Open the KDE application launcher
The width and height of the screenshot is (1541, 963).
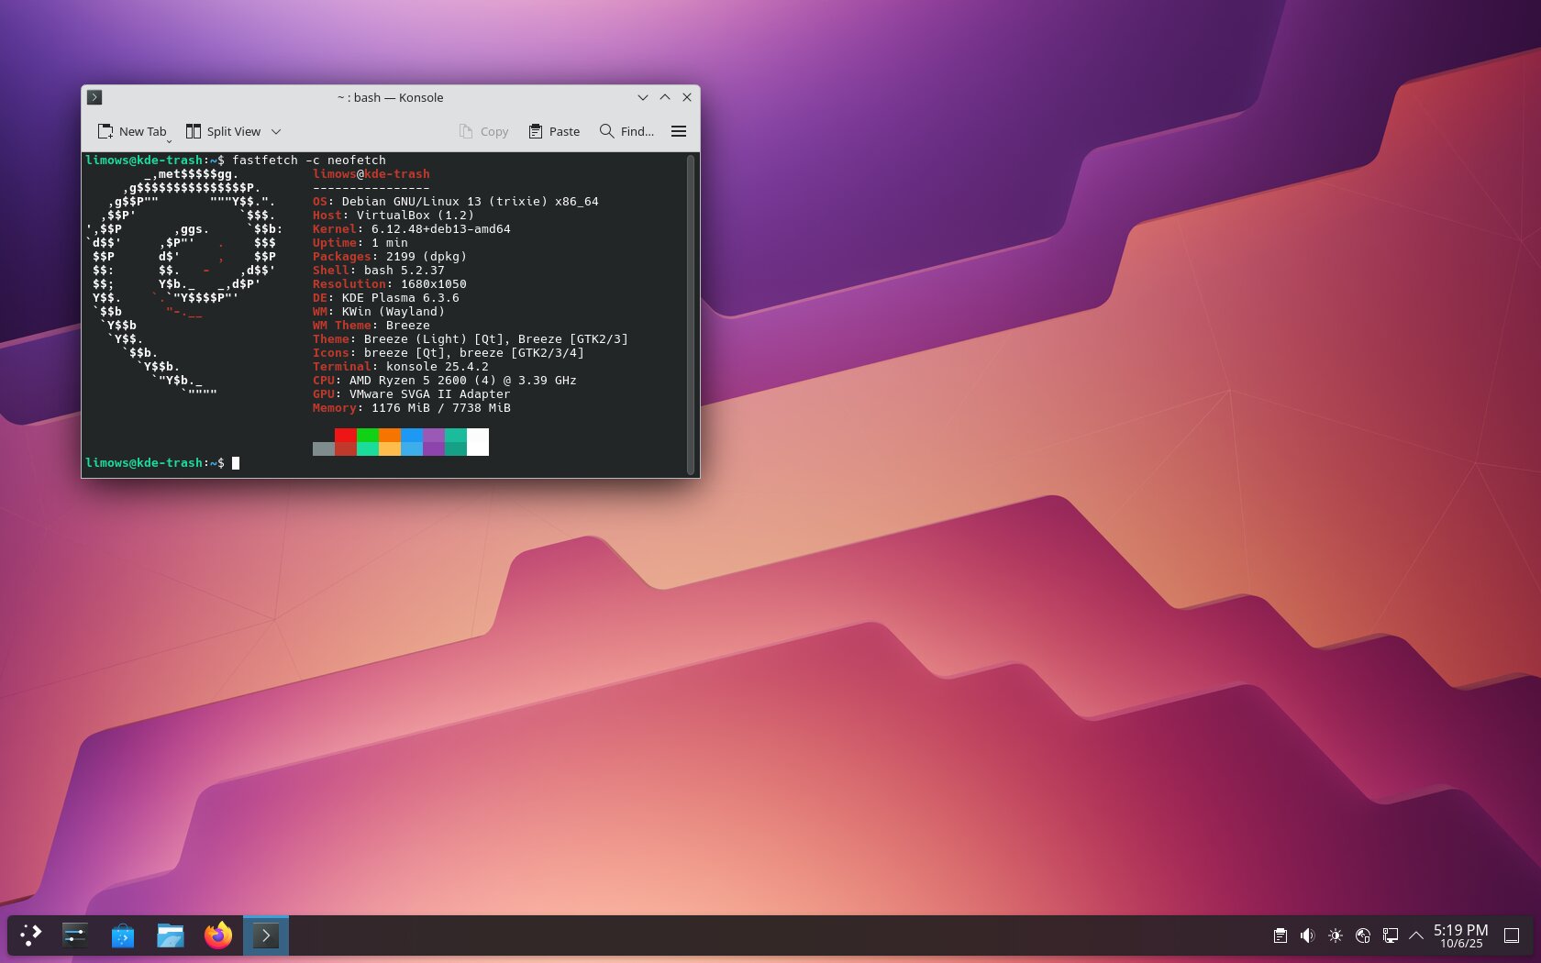[31, 935]
